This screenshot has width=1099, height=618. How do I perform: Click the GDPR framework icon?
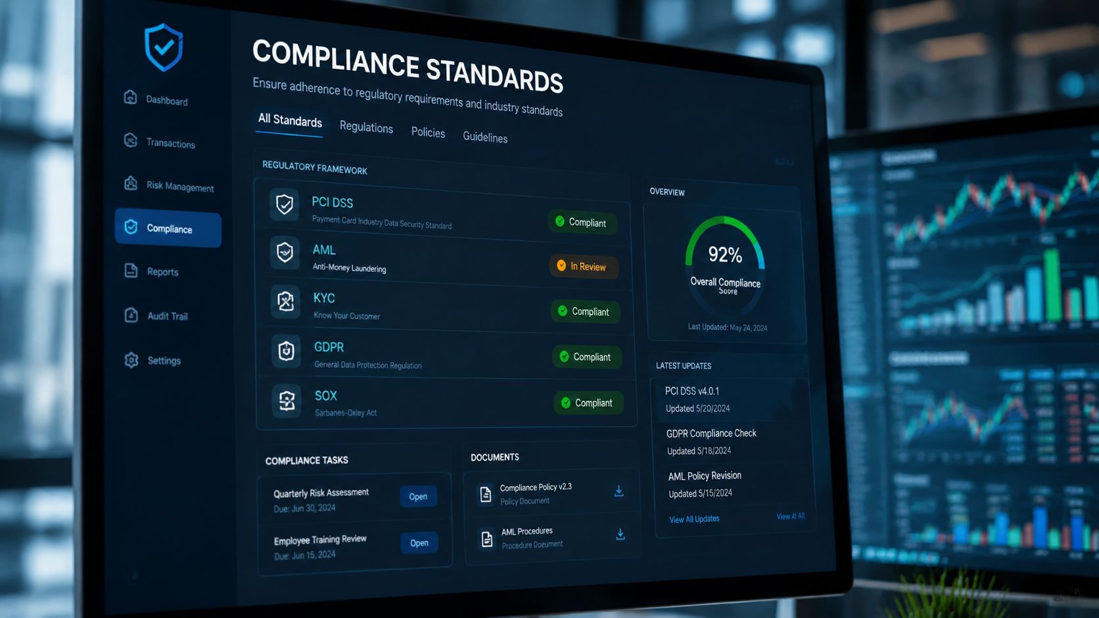click(286, 351)
